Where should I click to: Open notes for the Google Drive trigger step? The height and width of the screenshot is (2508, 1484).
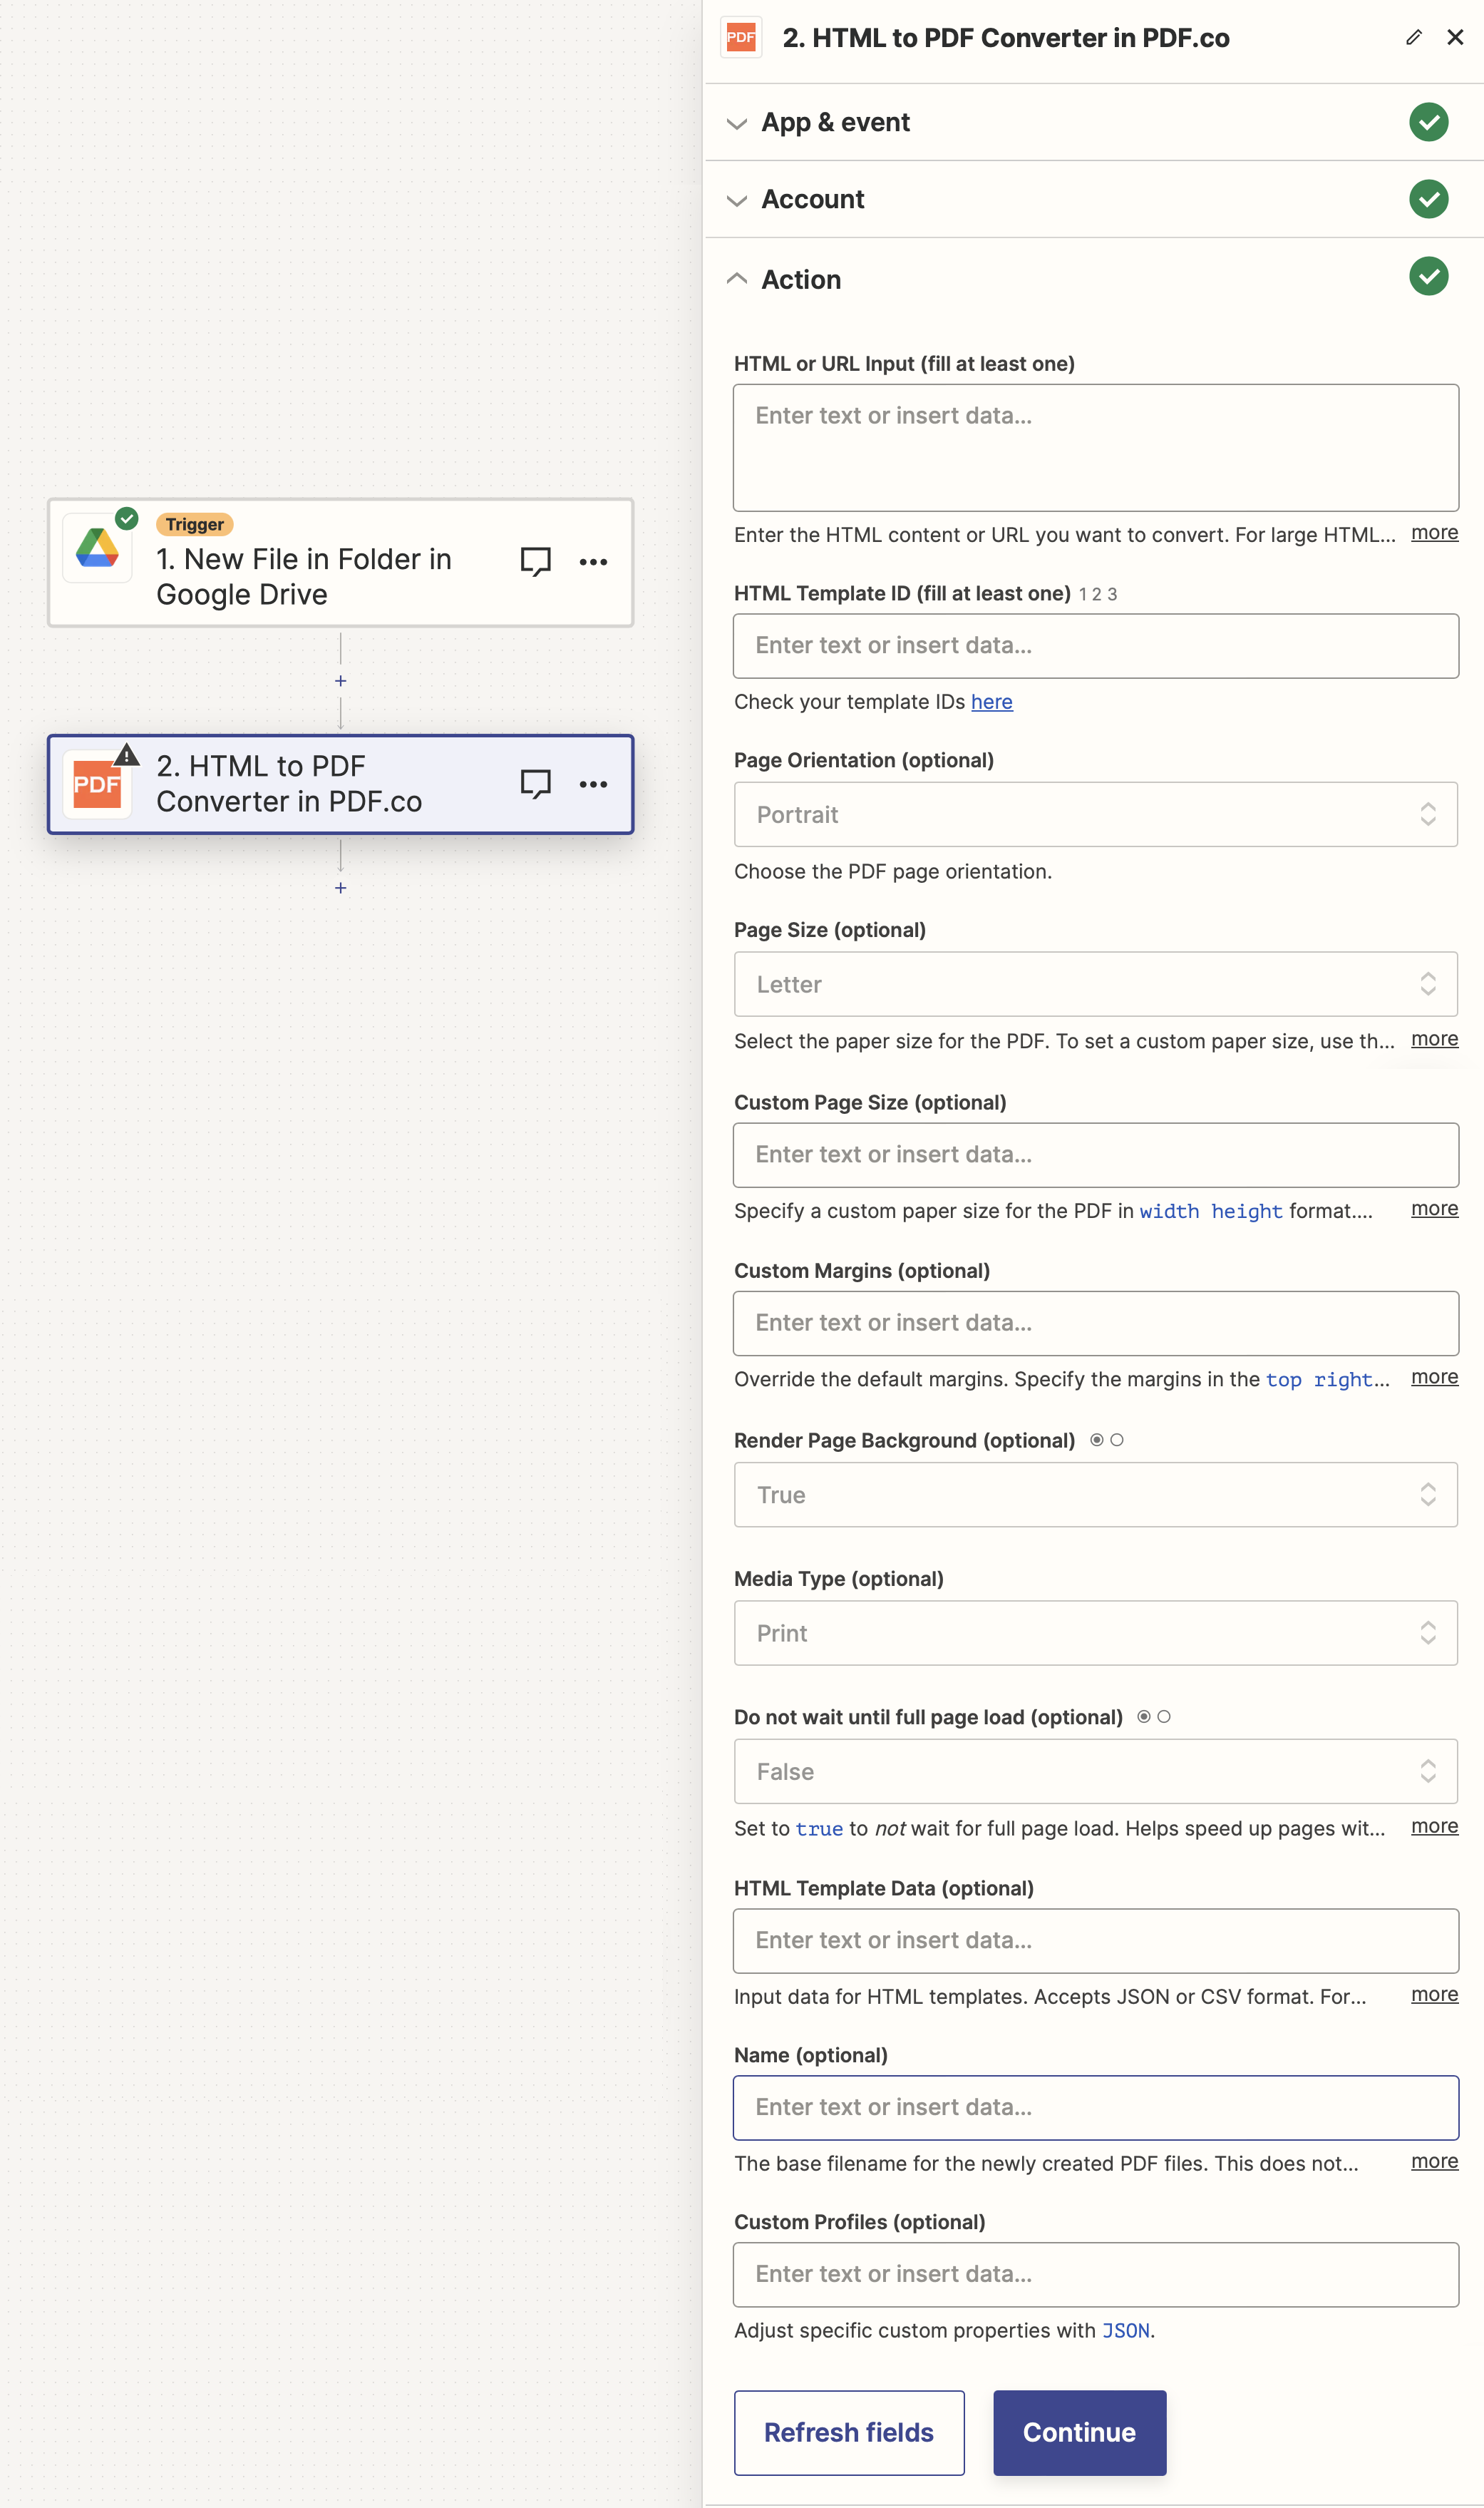(x=535, y=561)
